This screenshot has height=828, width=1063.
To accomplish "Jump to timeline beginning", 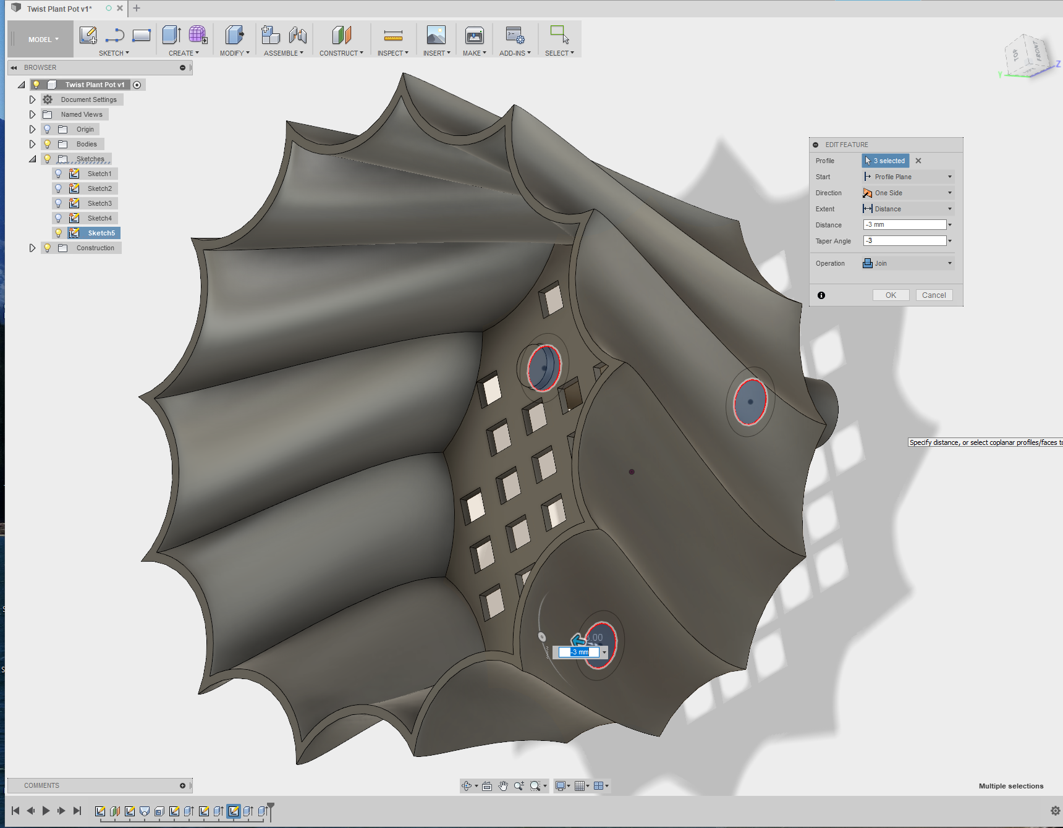I will point(15,811).
